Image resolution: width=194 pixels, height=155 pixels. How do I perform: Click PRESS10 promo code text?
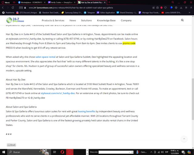(10, 48)
